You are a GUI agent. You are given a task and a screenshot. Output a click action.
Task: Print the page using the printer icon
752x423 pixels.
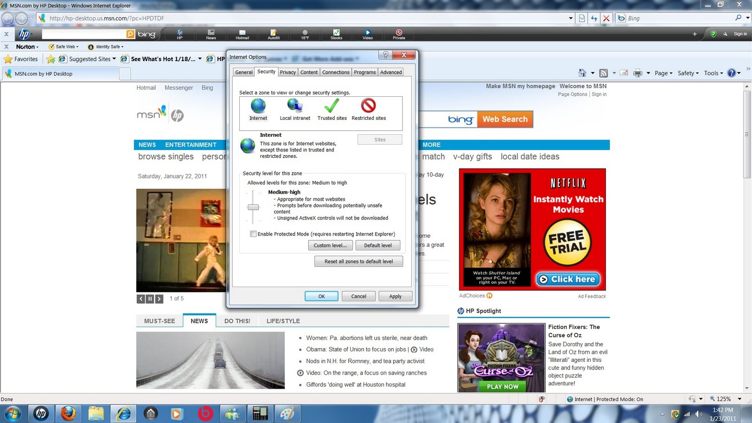(638, 73)
